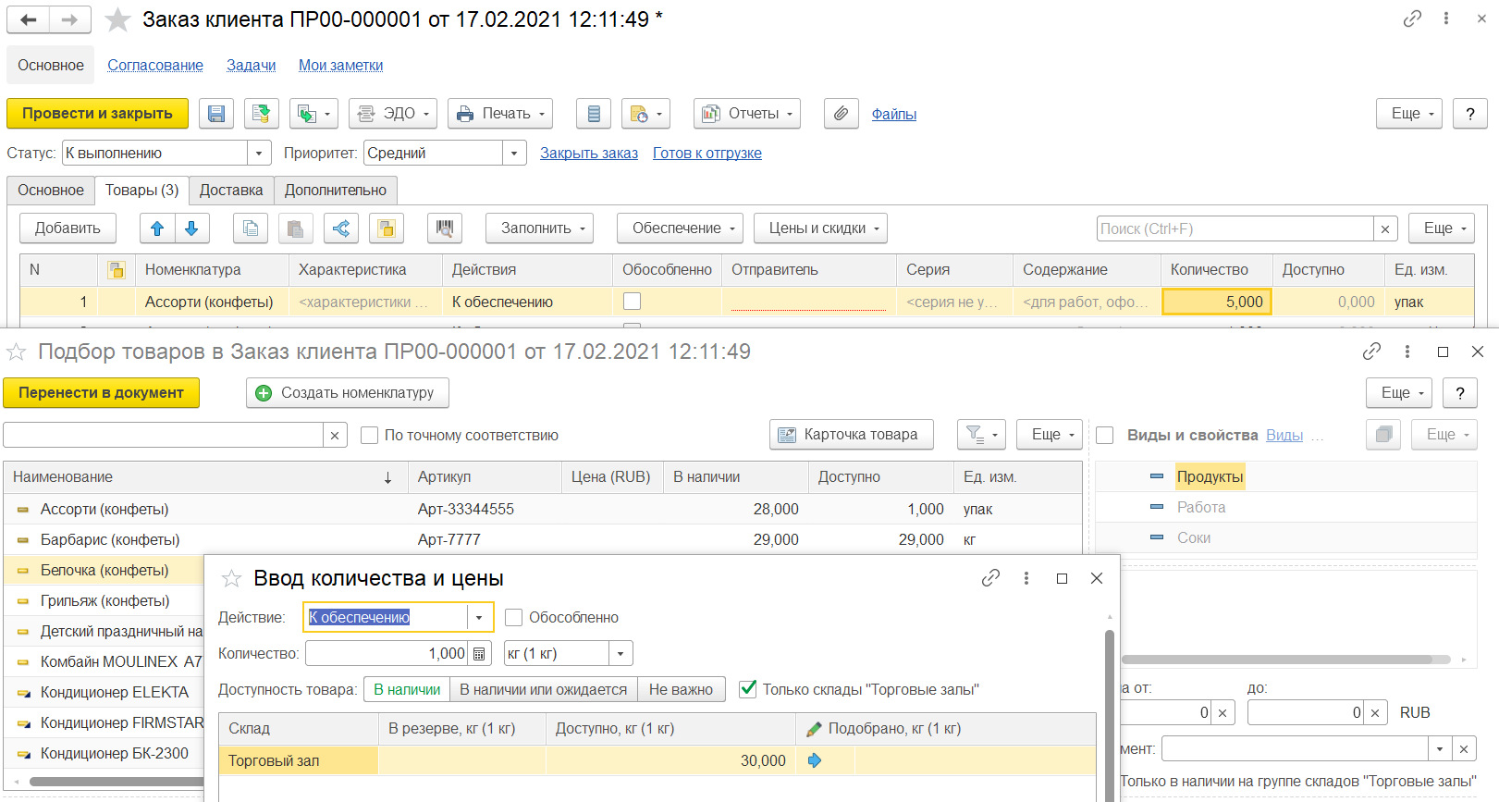
Task: Click the paste rows icon in goods toolbar
Action: point(296,228)
